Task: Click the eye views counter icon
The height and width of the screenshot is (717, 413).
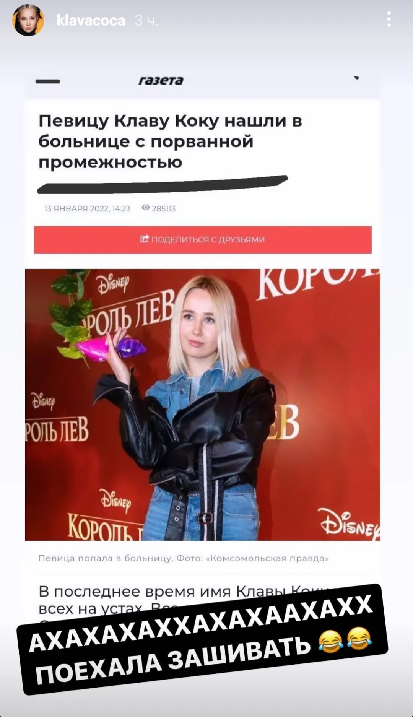Action: click(146, 208)
